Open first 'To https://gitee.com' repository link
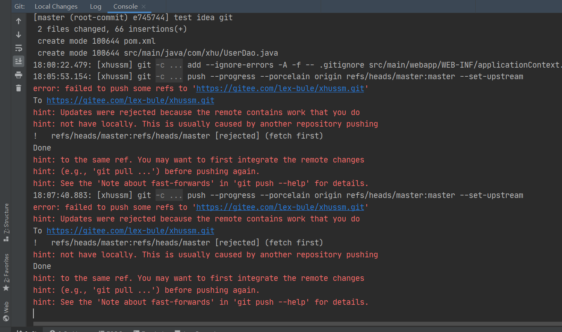Viewport: 562px width, 332px height. 130,101
